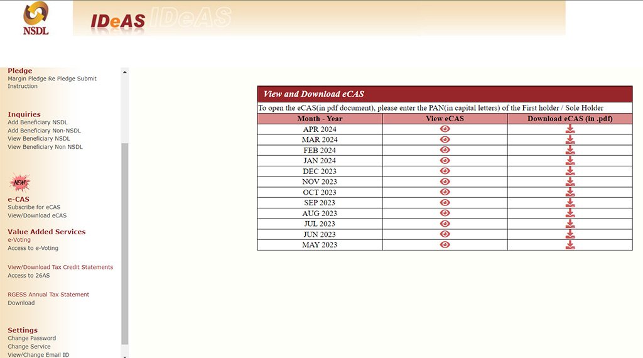Viewport: 643px width, 358px height.
Task: Open Add Beneficiary NSDL
Action: click(x=38, y=122)
